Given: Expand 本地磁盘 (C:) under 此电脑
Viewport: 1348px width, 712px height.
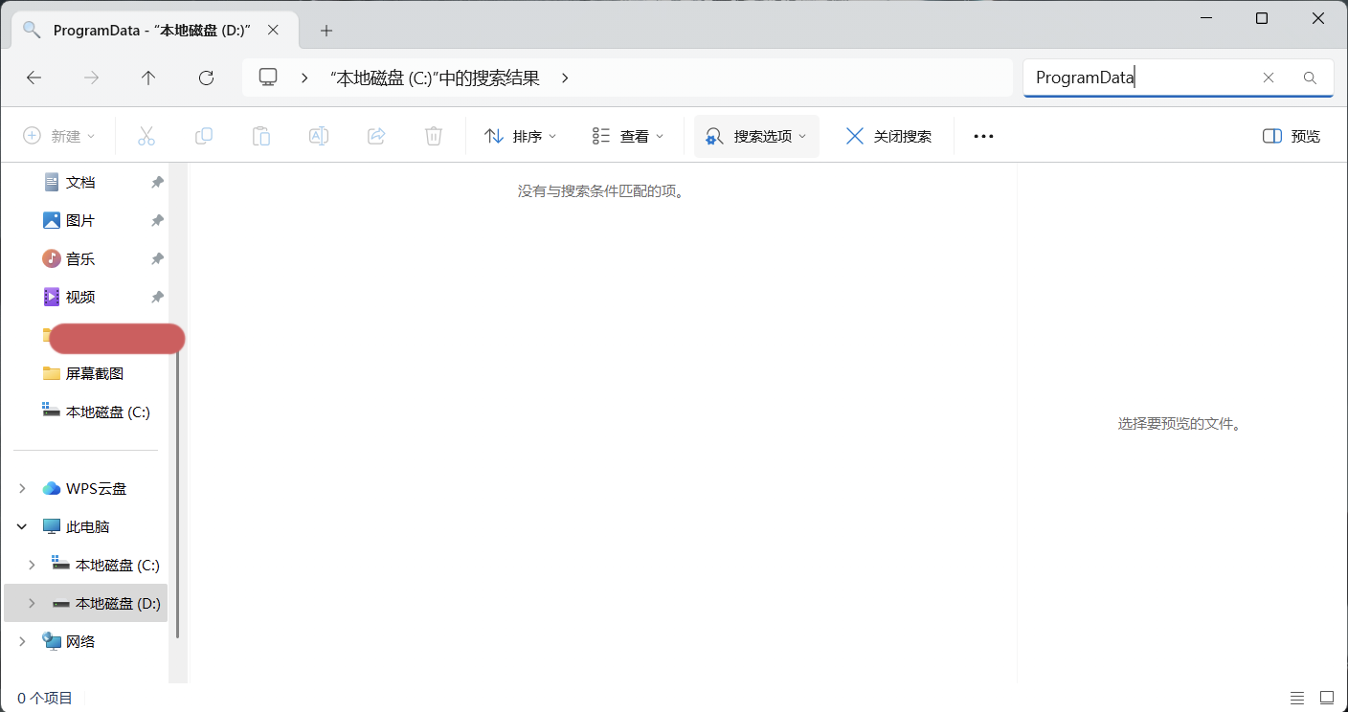Looking at the screenshot, I should 32,565.
